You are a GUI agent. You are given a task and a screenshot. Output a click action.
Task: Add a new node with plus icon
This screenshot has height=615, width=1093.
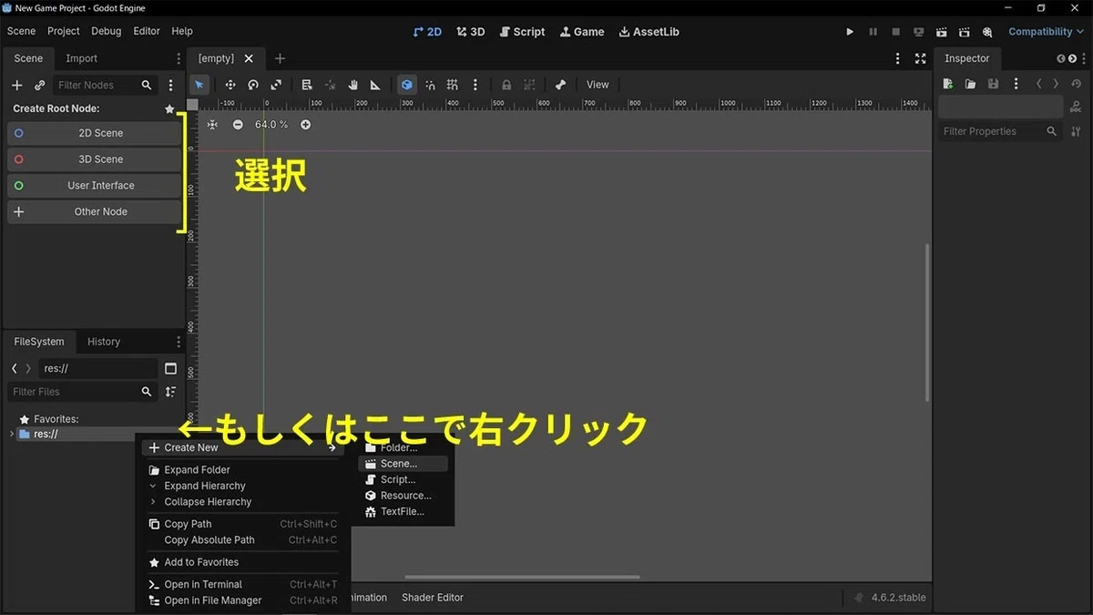(x=16, y=85)
